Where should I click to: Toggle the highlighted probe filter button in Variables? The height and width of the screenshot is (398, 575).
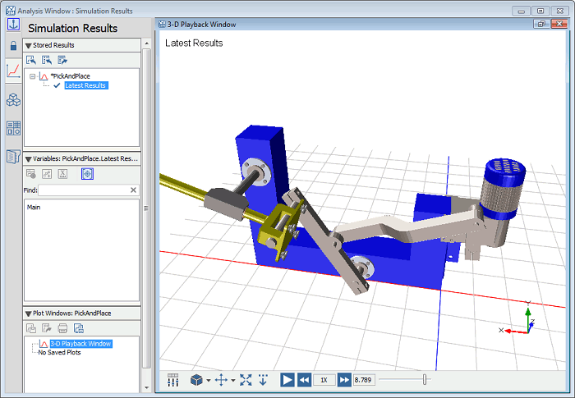[x=87, y=173]
